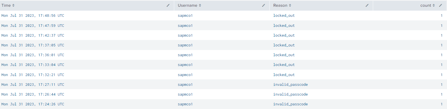Open the 17:27:11 UTC timestamp entry
The image size is (447, 109).
(33, 84)
